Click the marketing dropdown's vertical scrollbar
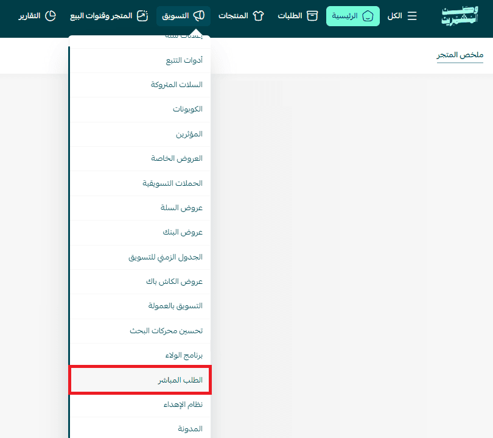 coord(70,244)
